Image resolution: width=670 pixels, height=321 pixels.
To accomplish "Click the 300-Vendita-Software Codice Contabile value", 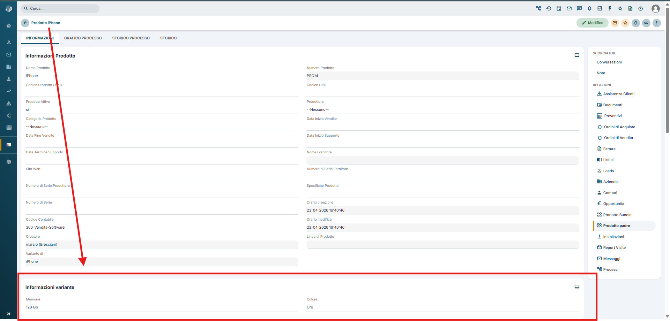I will pos(45,227).
